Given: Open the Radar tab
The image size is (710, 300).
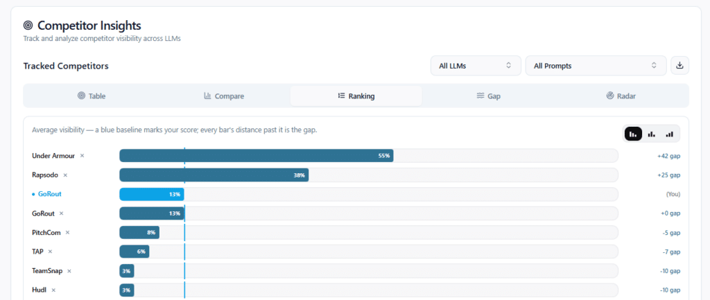Looking at the screenshot, I should click(621, 96).
